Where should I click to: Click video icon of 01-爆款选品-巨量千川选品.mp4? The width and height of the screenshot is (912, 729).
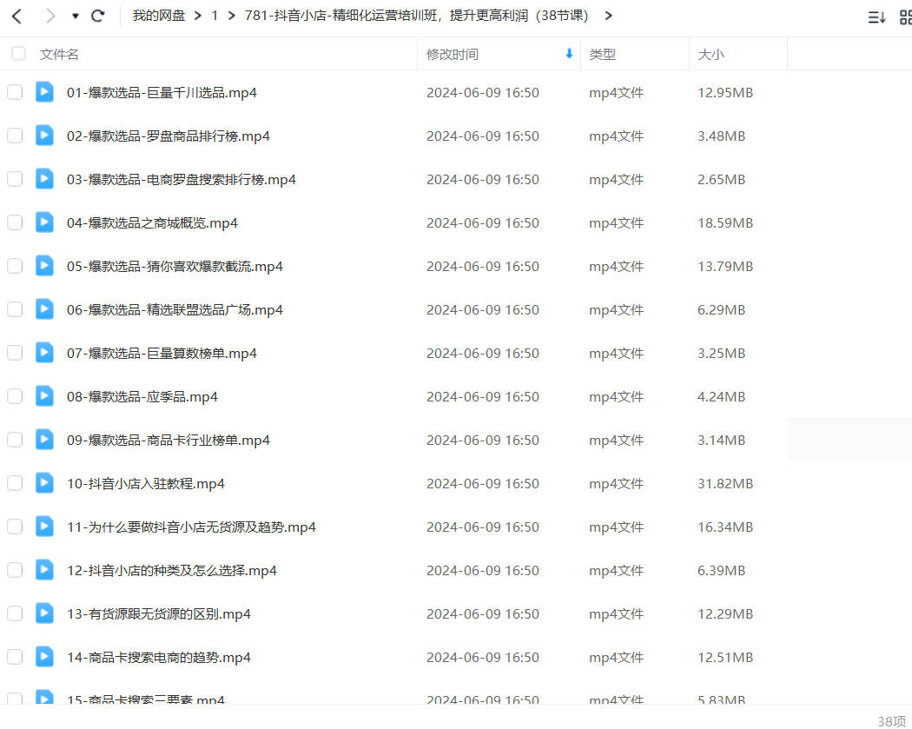tap(44, 92)
